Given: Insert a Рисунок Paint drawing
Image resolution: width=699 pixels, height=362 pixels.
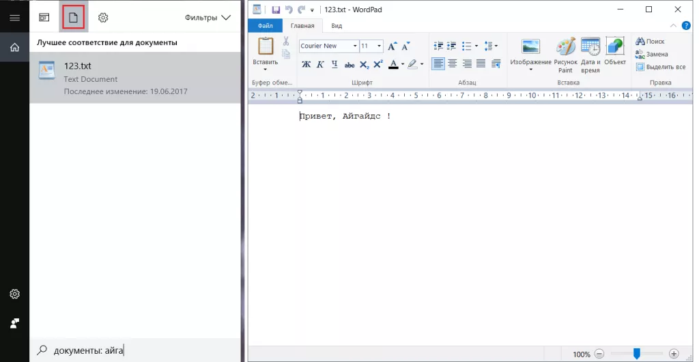Looking at the screenshot, I should point(565,55).
